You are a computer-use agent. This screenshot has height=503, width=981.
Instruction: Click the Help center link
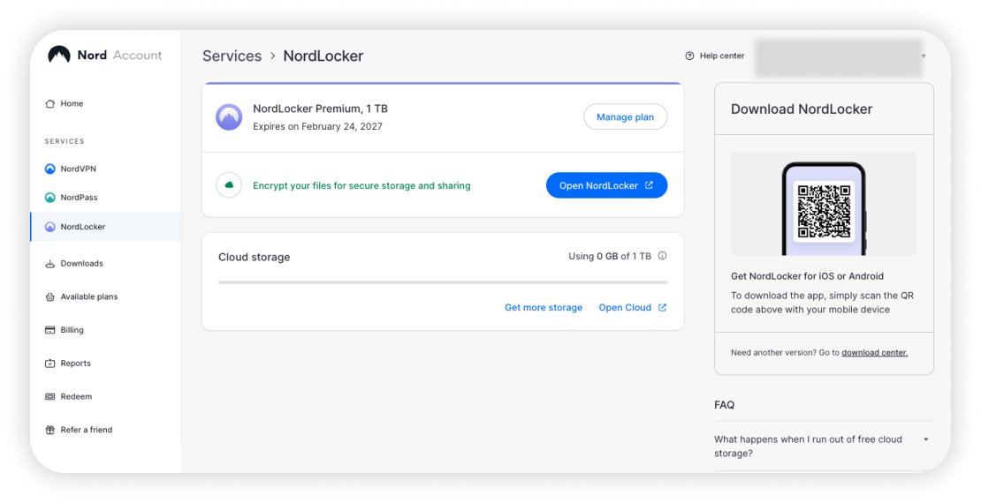(714, 56)
